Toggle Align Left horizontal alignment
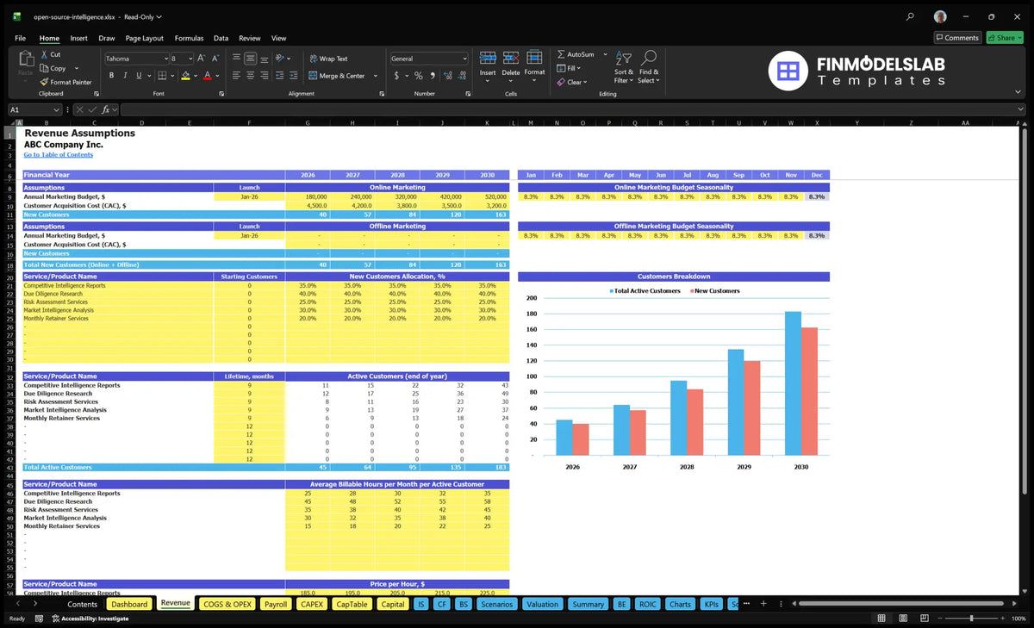 (236, 76)
